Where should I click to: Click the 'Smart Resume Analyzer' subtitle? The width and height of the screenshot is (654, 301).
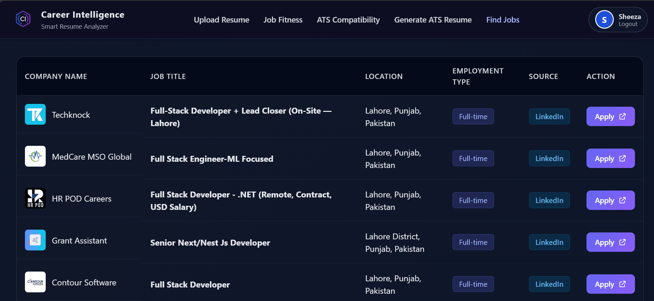pyautogui.click(x=75, y=27)
